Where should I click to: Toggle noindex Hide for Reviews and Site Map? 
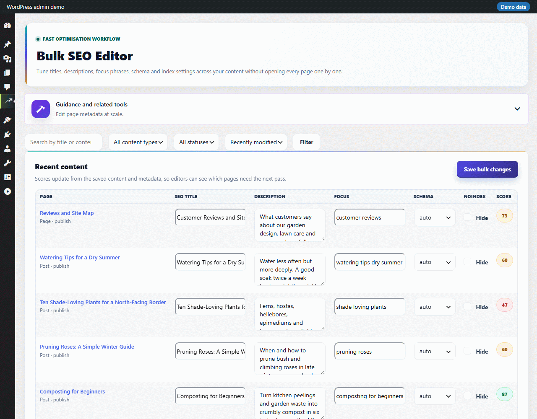click(467, 217)
